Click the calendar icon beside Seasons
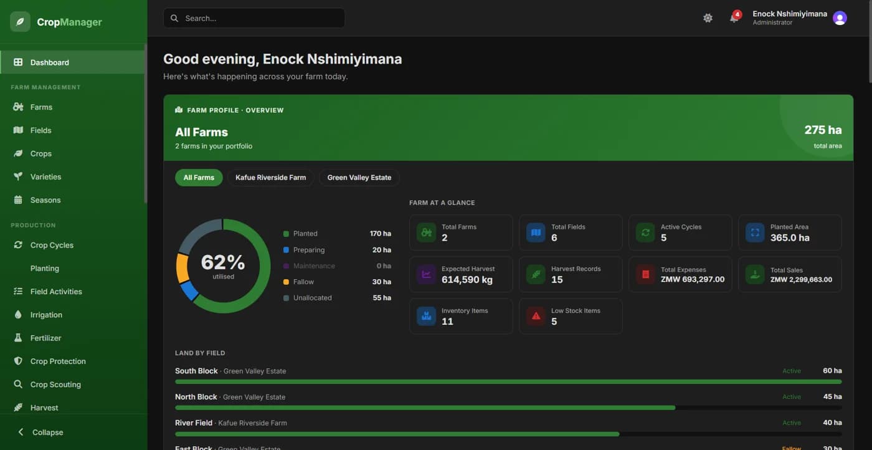Image resolution: width=872 pixels, height=450 pixels. point(18,200)
